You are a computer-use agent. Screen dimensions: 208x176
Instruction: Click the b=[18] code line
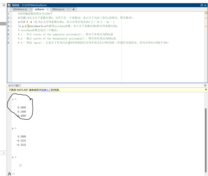tap(75, 18)
